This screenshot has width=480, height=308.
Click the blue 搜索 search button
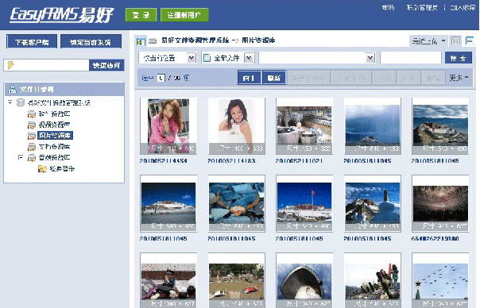(x=458, y=58)
